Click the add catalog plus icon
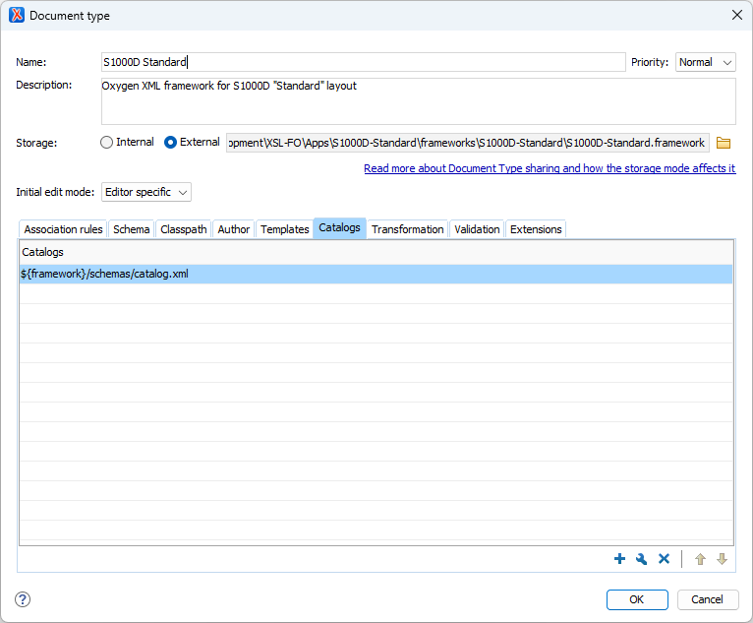 (619, 559)
